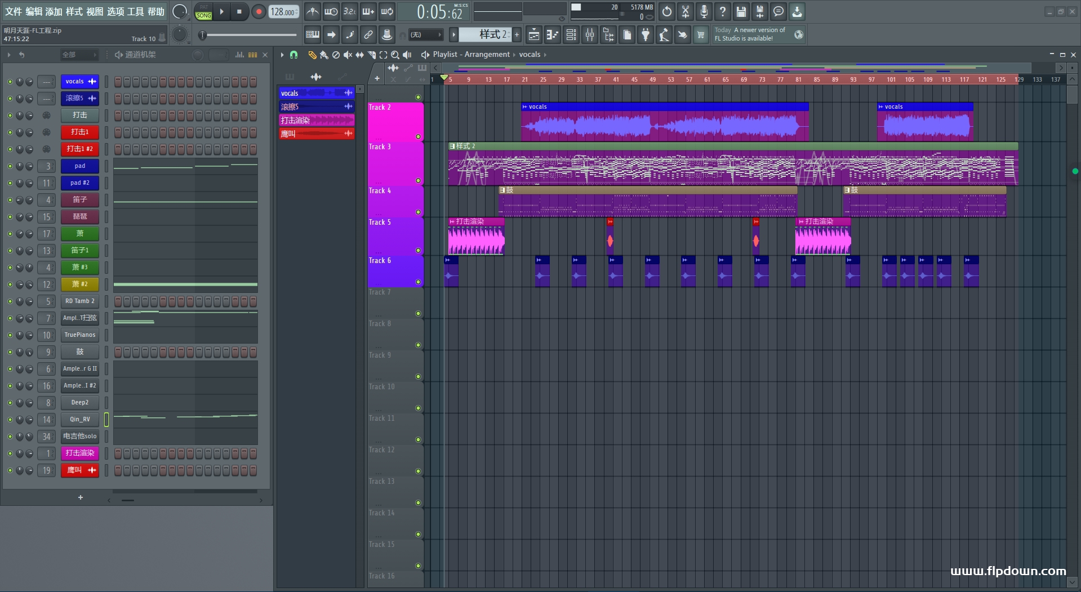Open the 全部 channel filter dropdown
Viewport: 1081px width, 592px height.
click(x=79, y=55)
